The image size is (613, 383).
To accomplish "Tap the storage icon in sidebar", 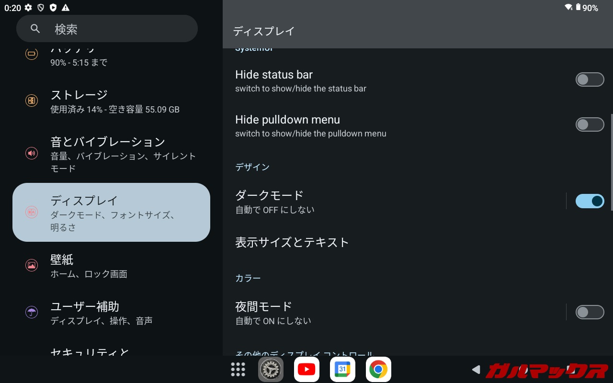I will [x=32, y=101].
